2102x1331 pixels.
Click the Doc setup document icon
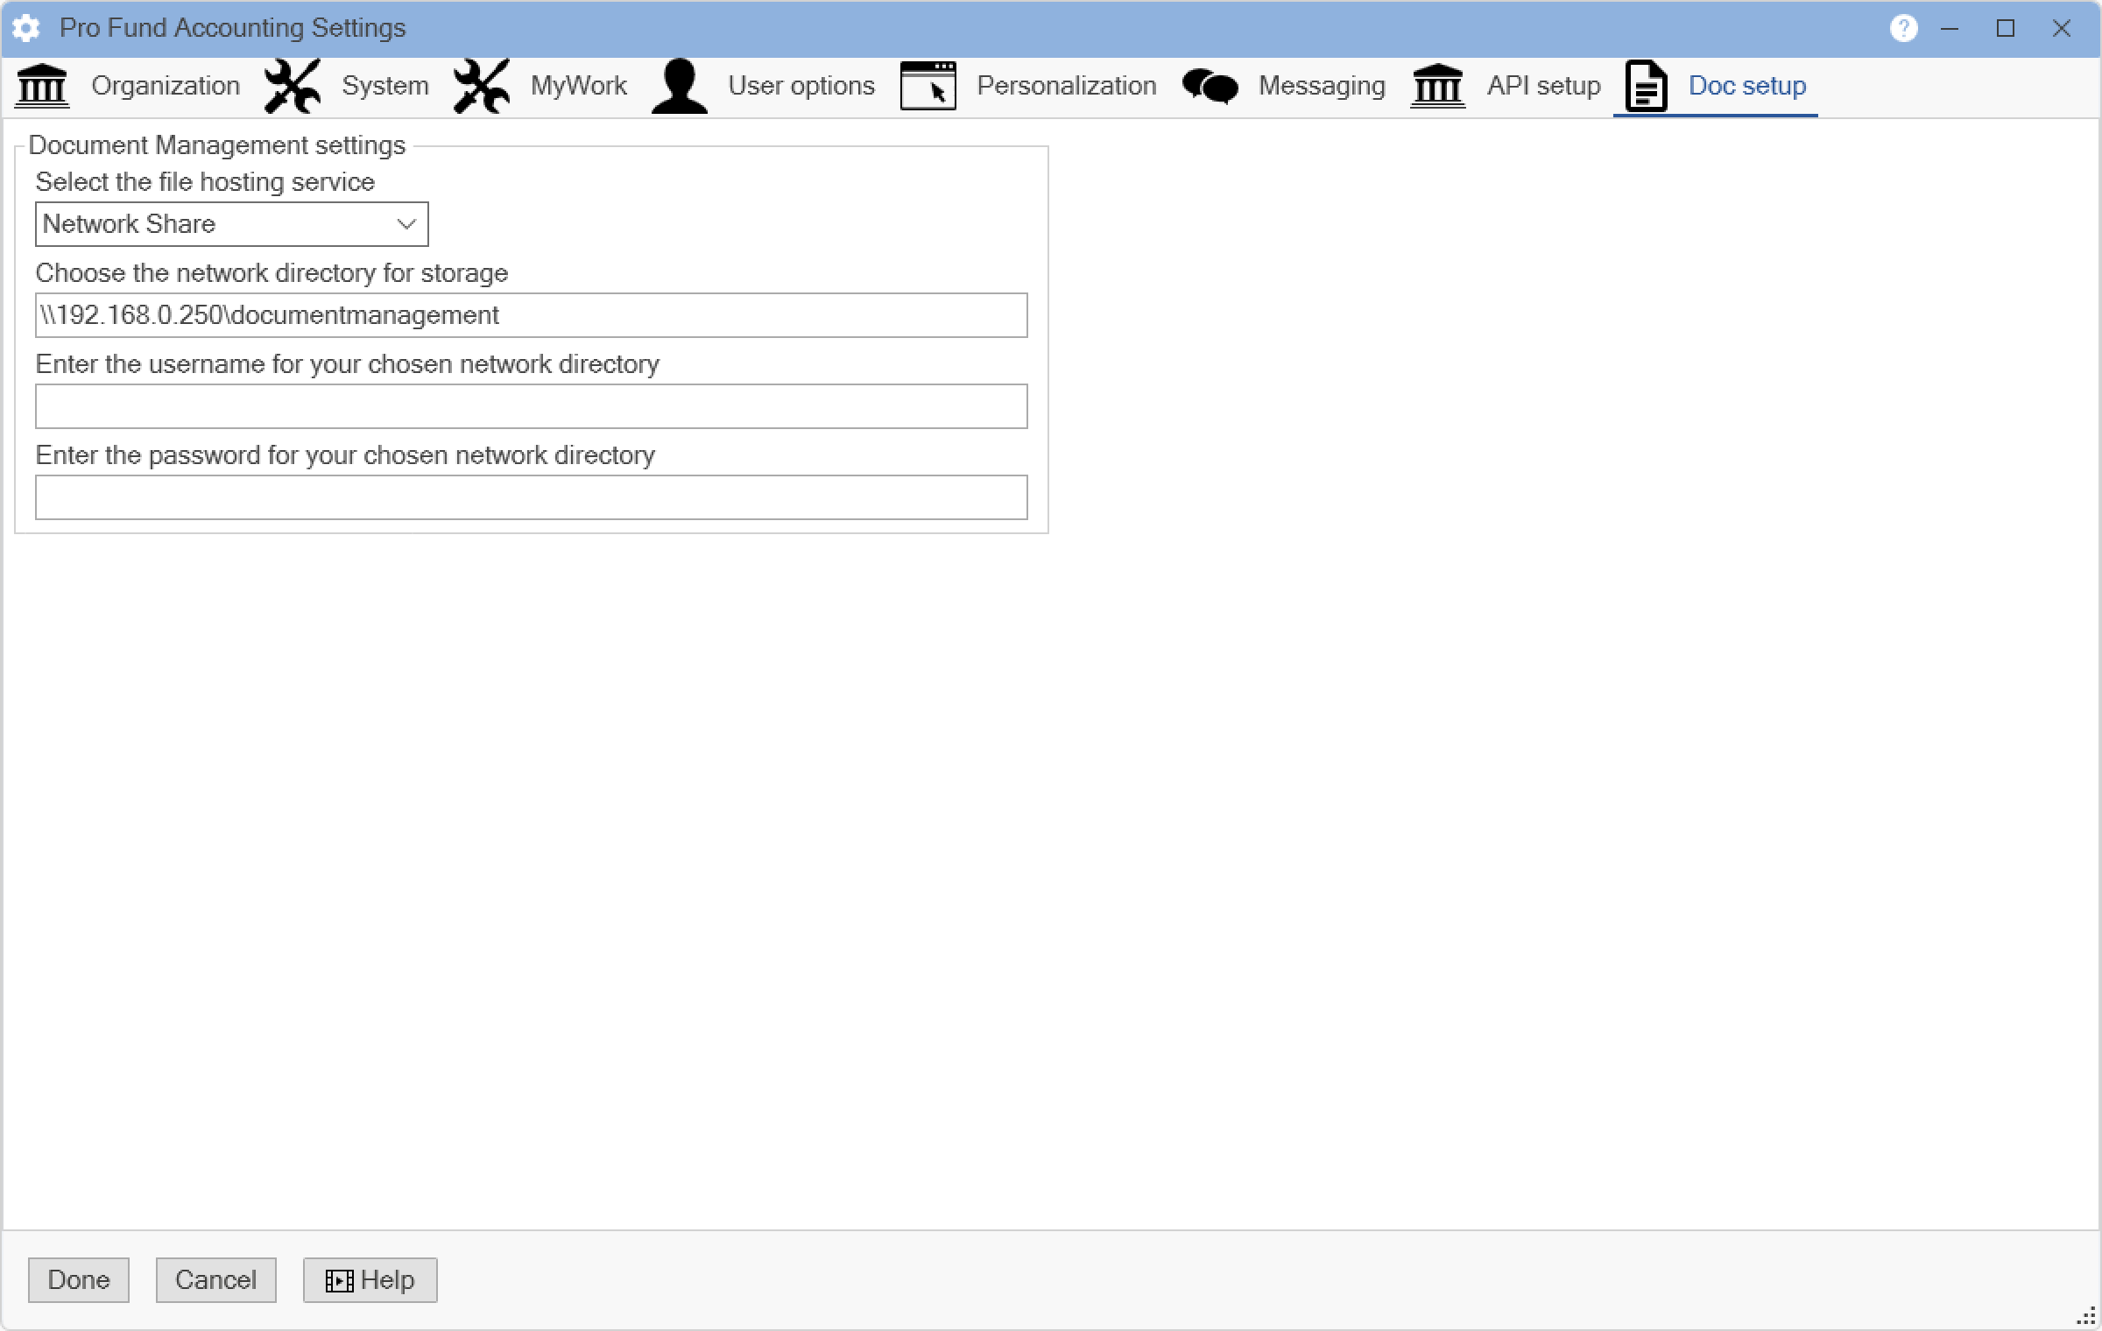coord(1646,86)
